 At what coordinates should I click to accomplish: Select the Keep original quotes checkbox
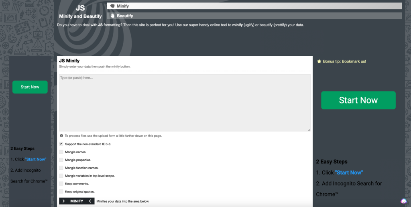pyautogui.click(x=61, y=192)
